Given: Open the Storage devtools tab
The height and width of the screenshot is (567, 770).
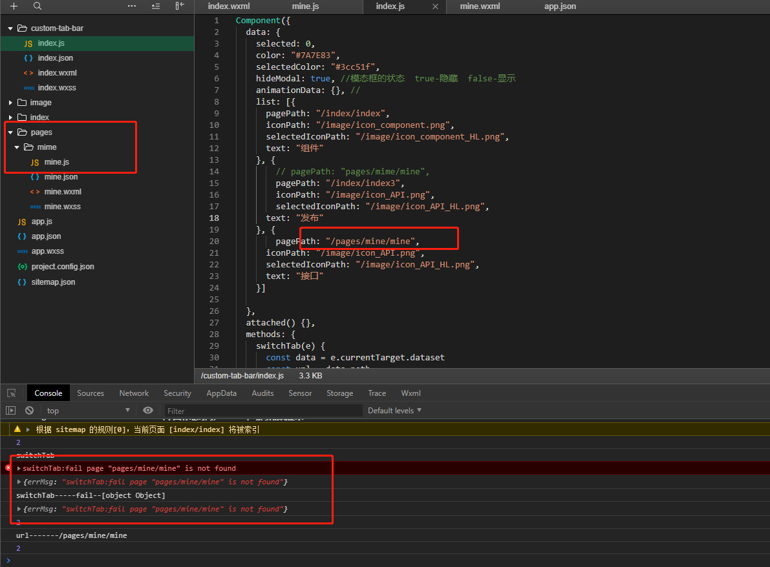Looking at the screenshot, I should (340, 393).
